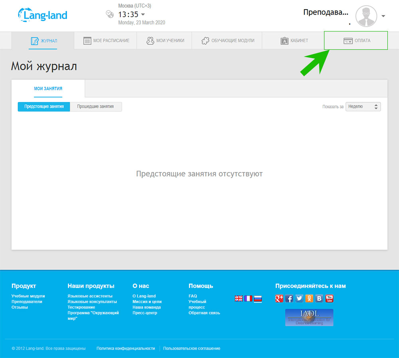Show past lessons (Прошедшие занятия)
The width and height of the screenshot is (399, 358).
click(x=95, y=107)
